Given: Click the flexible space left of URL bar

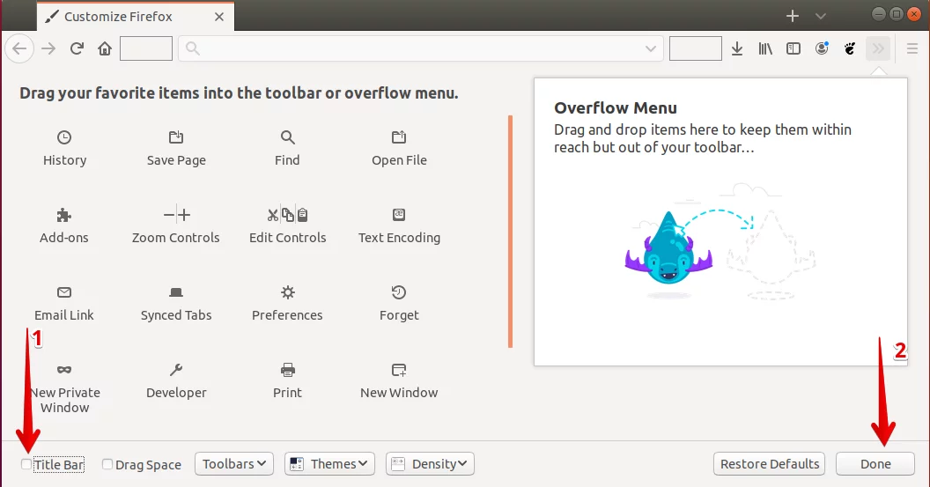Looking at the screenshot, I should pyautogui.click(x=146, y=48).
